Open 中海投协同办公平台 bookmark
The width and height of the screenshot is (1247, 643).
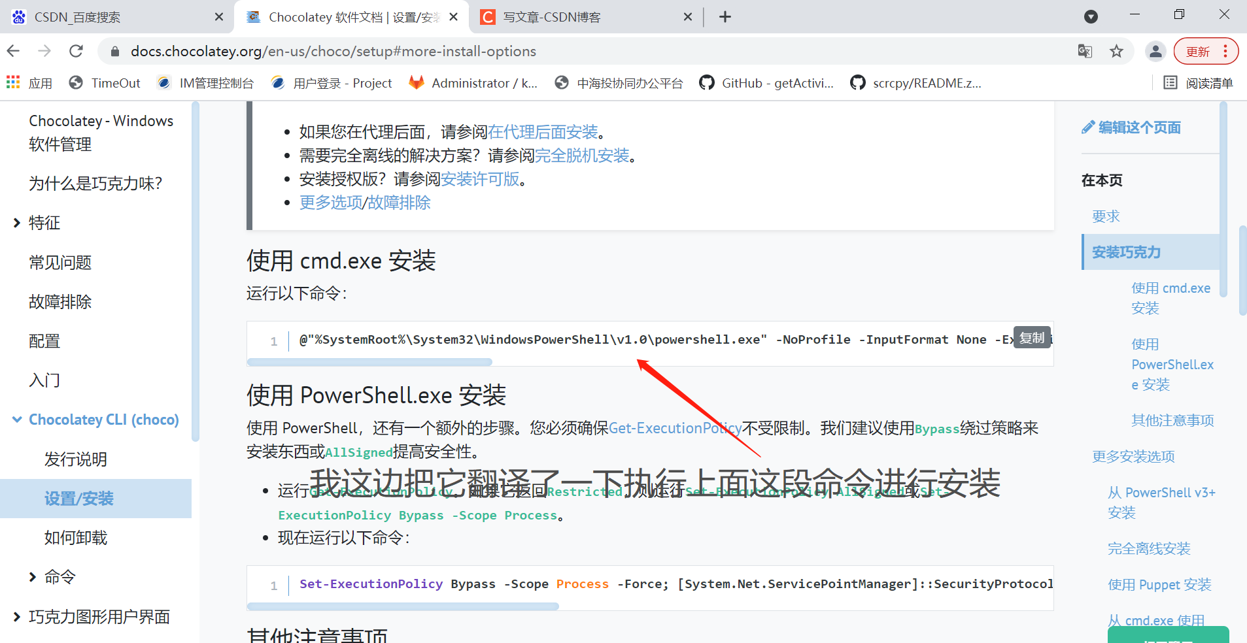pos(619,83)
